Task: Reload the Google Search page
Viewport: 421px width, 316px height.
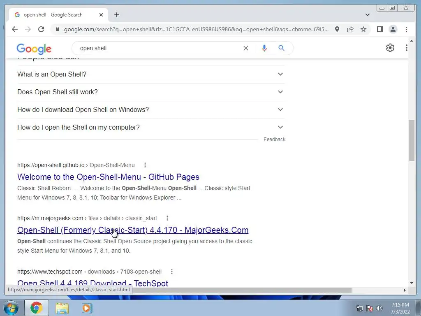Action: 41,29
